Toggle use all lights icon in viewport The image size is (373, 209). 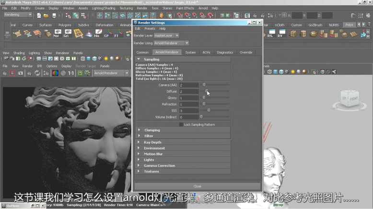pos(293,71)
